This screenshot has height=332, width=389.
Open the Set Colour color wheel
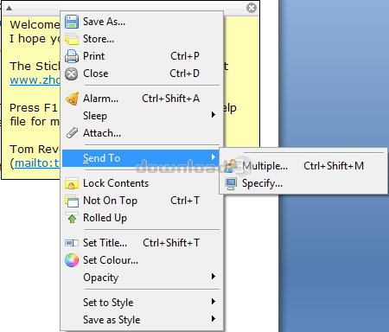[x=72, y=260]
